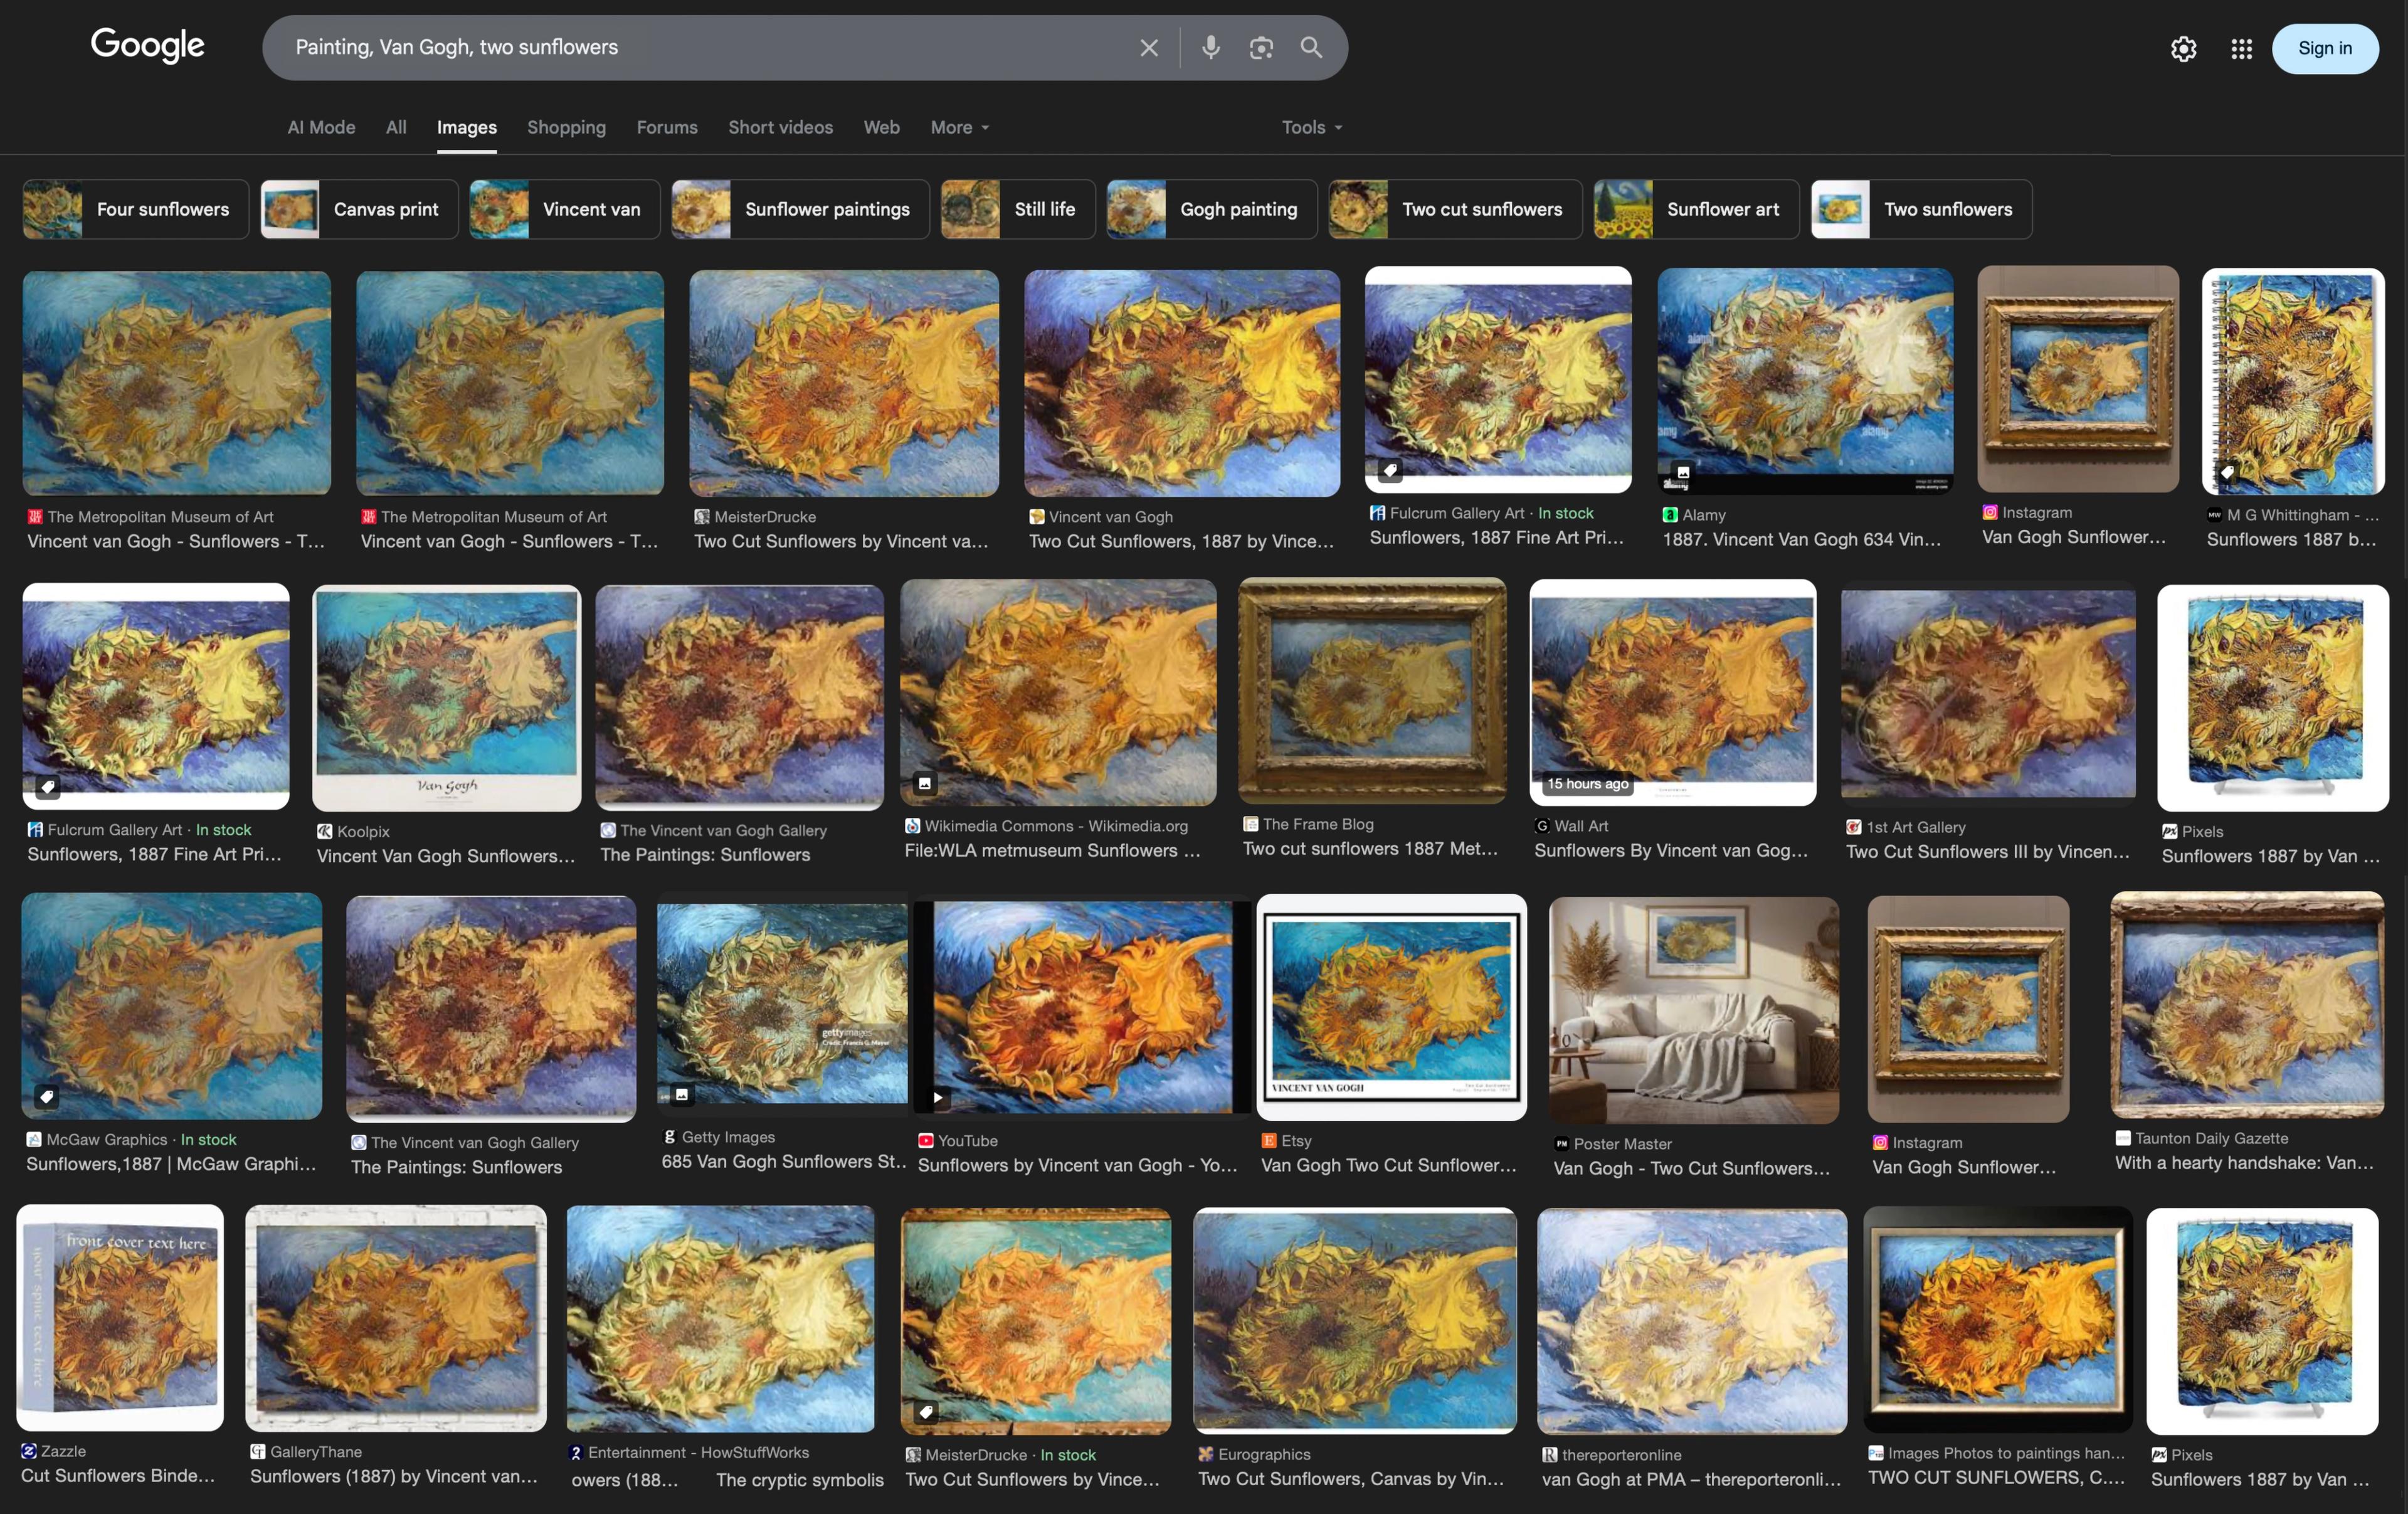Choose the 'Gogh painting' chip

(1211, 209)
